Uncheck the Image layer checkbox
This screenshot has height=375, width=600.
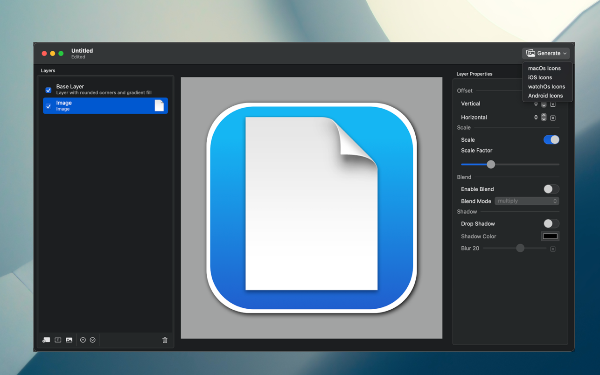[49, 106]
